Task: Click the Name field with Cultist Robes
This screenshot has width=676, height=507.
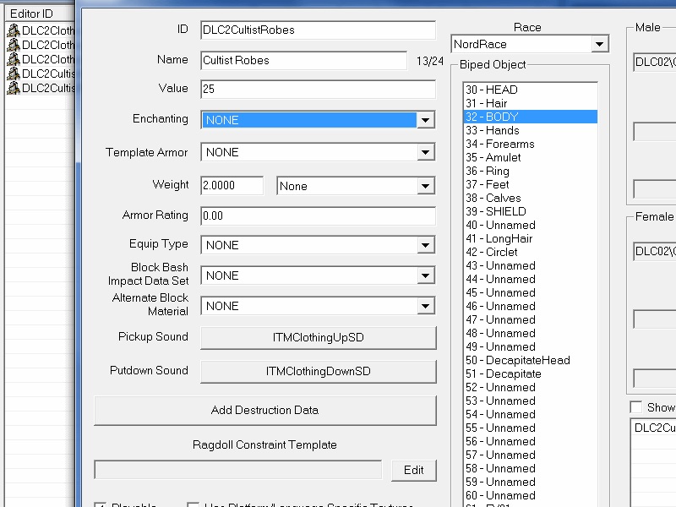Action: (x=303, y=60)
